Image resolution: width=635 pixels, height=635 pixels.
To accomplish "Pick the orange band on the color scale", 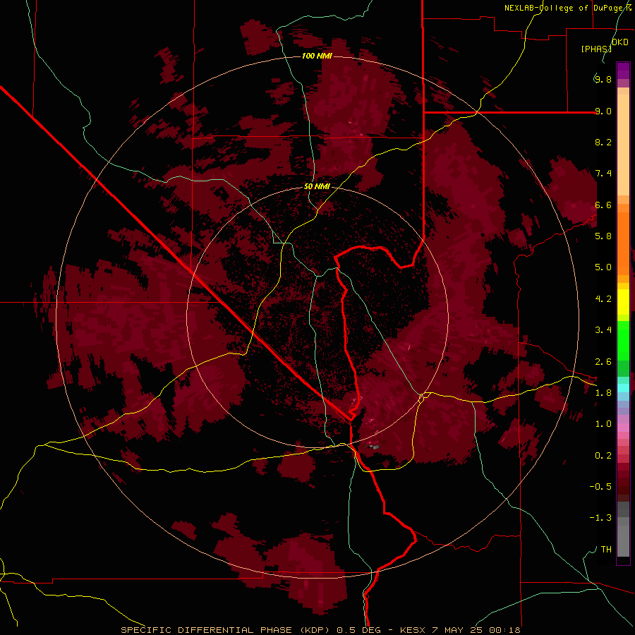I will [x=623, y=243].
